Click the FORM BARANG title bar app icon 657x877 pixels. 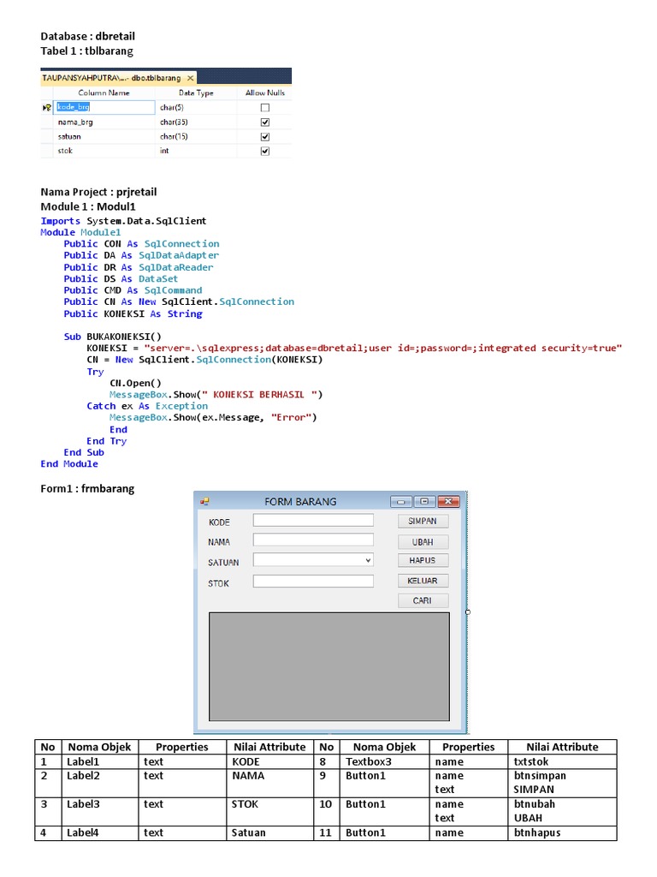pos(205,502)
